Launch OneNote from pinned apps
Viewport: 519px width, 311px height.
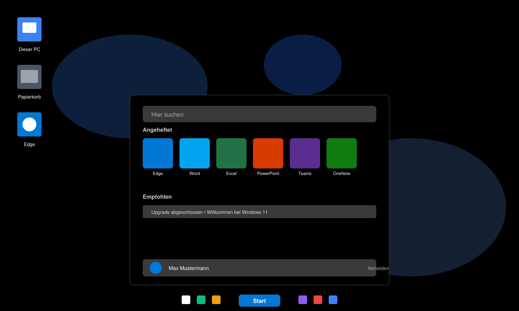tap(342, 153)
